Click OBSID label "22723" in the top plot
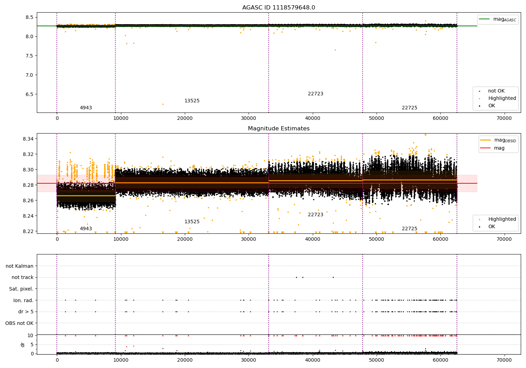 pyautogui.click(x=316, y=94)
